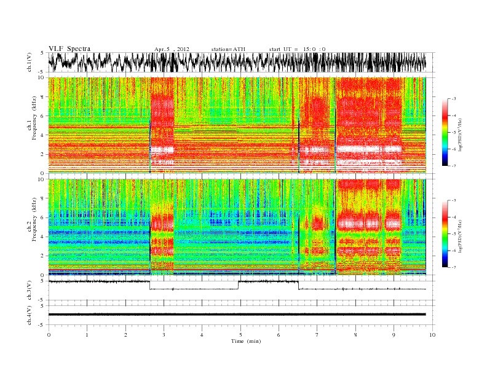Click the "VLF Spectra" plot title
This screenshot has height=376, width=487.
pyautogui.click(x=69, y=49)
